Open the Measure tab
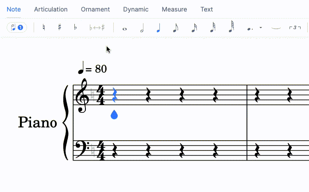The image size is (309, 192). click(x=174, y=9)
